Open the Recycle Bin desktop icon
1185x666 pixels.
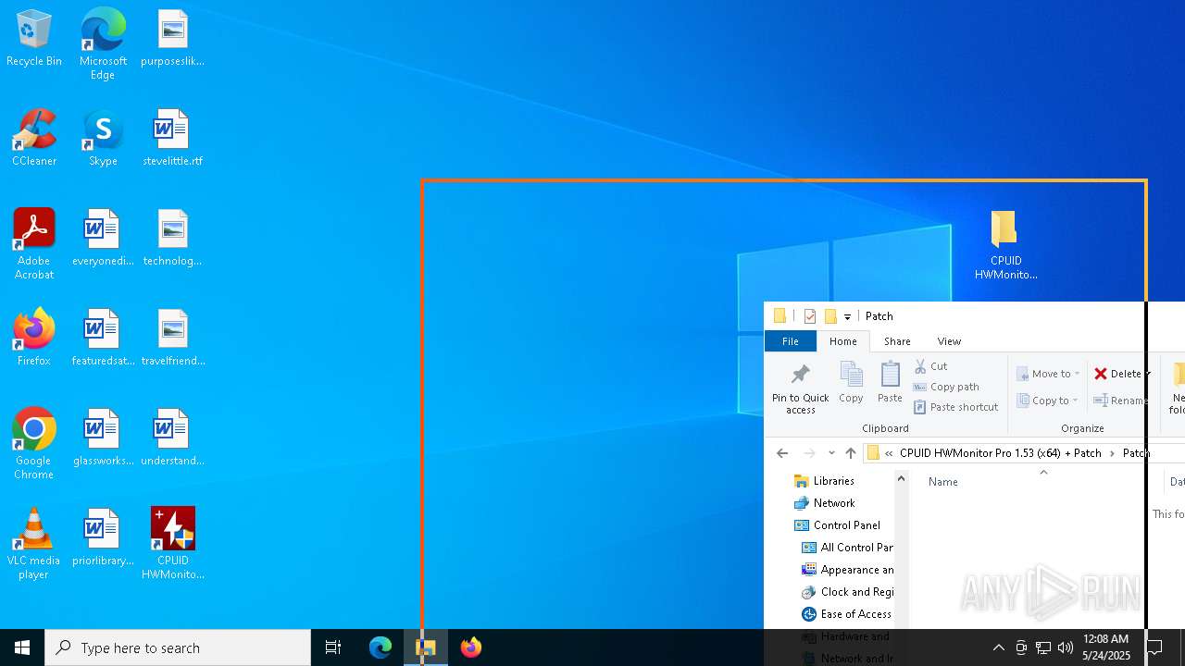[x=34, y=39]
